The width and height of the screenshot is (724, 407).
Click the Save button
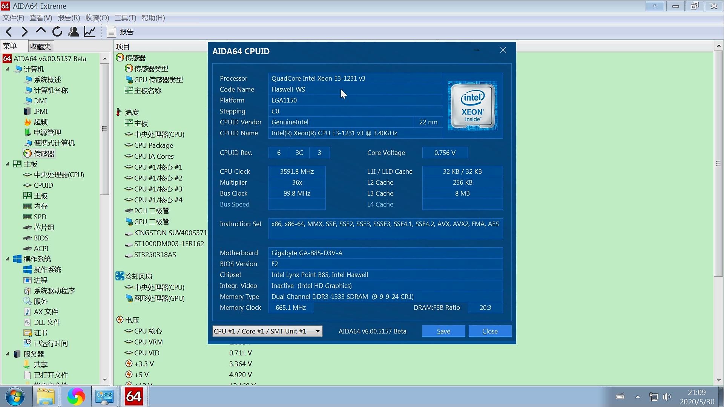coord(443,331)
